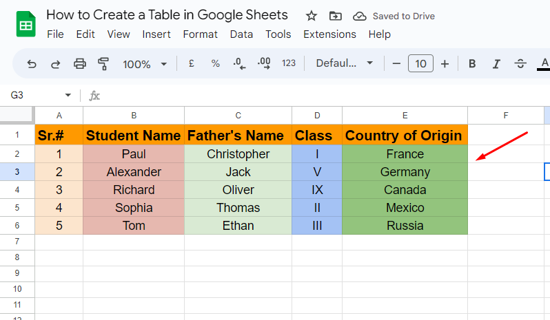Increase decimal places

264,64
